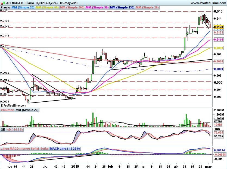Image resolution: width=227 pixels, height=169 pixels.
Task: Click the yellow 0,0099 moving average value tag
Action: (219, 48)
